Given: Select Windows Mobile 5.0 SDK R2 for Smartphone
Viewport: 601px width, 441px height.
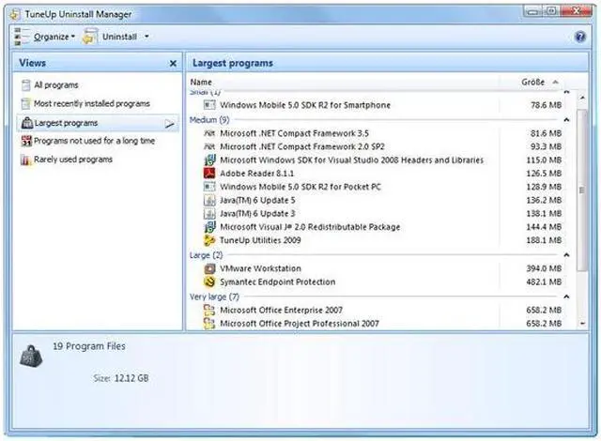Looking at the screenshot, I should click(305, 105).
